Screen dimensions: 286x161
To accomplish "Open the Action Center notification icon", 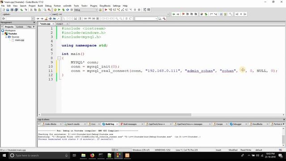I will pyautogui.click(x=281, y=155).
